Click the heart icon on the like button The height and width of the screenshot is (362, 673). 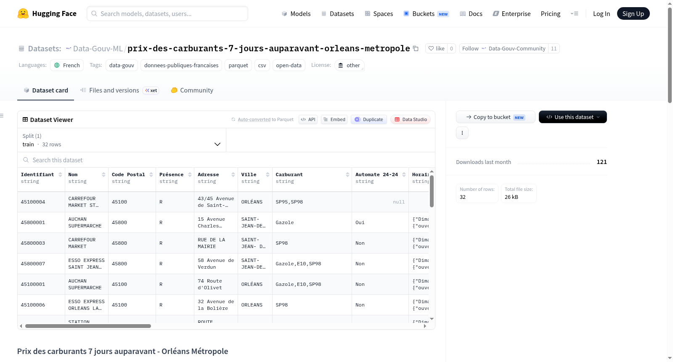coord(431,48)
